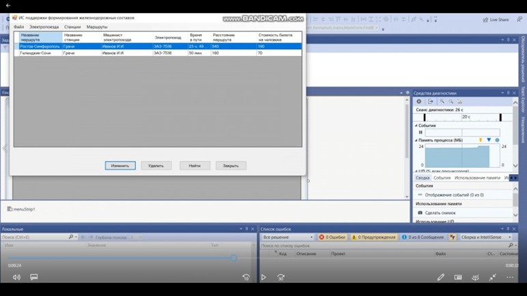Click the Найти button

coord(195,166)
